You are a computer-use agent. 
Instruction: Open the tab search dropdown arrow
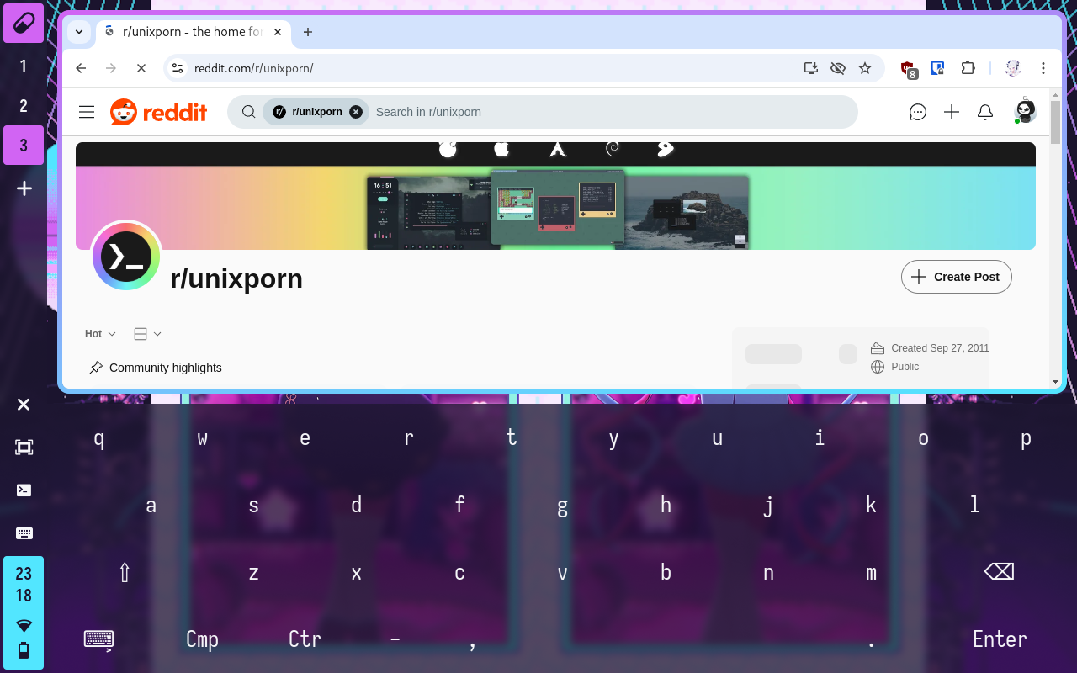tap(79, 32)
